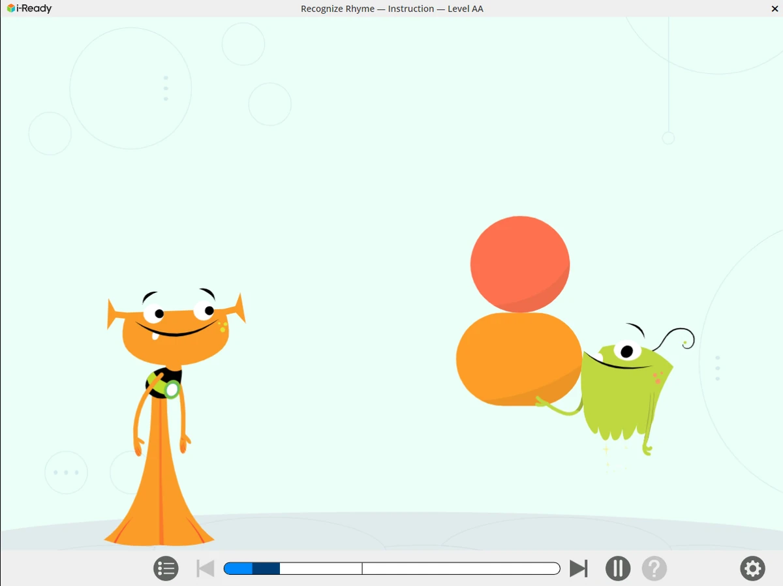This screenshot has width=783, height=586.
Task: Open the Settings gear icon
Action: coord(752,568)
